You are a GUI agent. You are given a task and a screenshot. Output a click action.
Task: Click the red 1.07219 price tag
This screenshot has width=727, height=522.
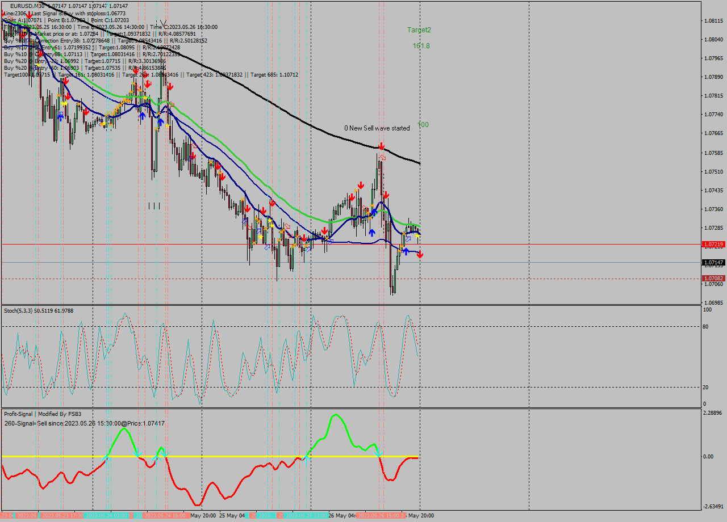(x=713, y=245)
